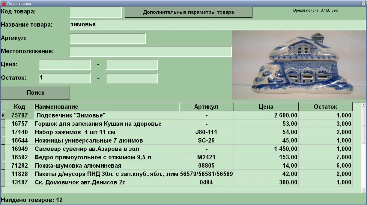The height and width of the screenshot is (205, 367).
Task: Click the maximum Остаток field
Action: [132, 78]
